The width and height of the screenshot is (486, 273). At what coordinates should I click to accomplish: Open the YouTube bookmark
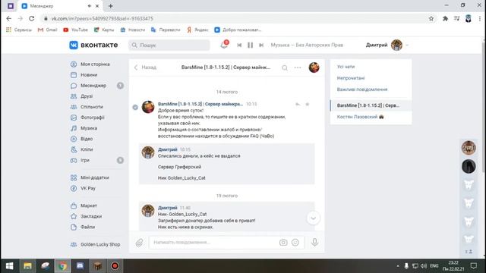75,30
